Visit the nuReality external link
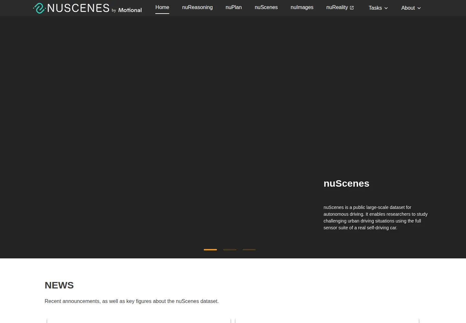 [340, 7]
